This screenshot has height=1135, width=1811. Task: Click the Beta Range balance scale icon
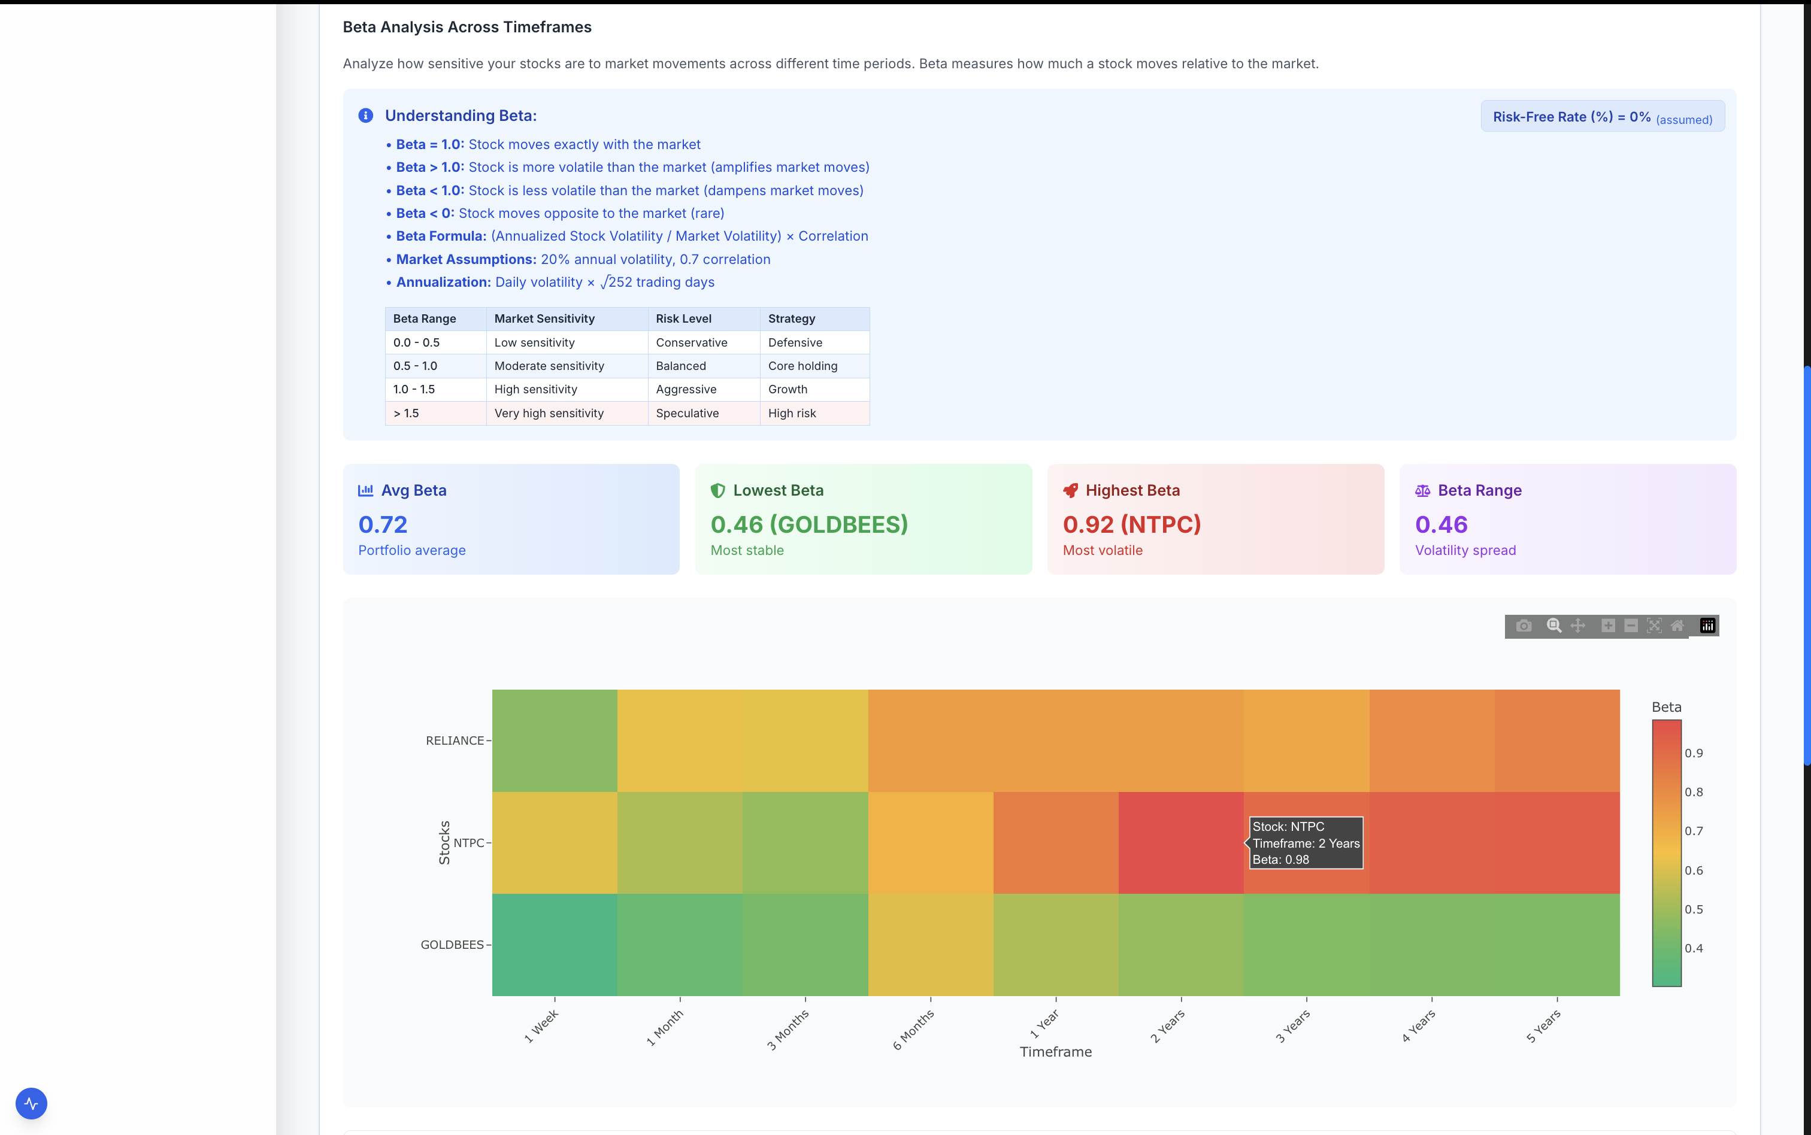(x=1423, y=490)
